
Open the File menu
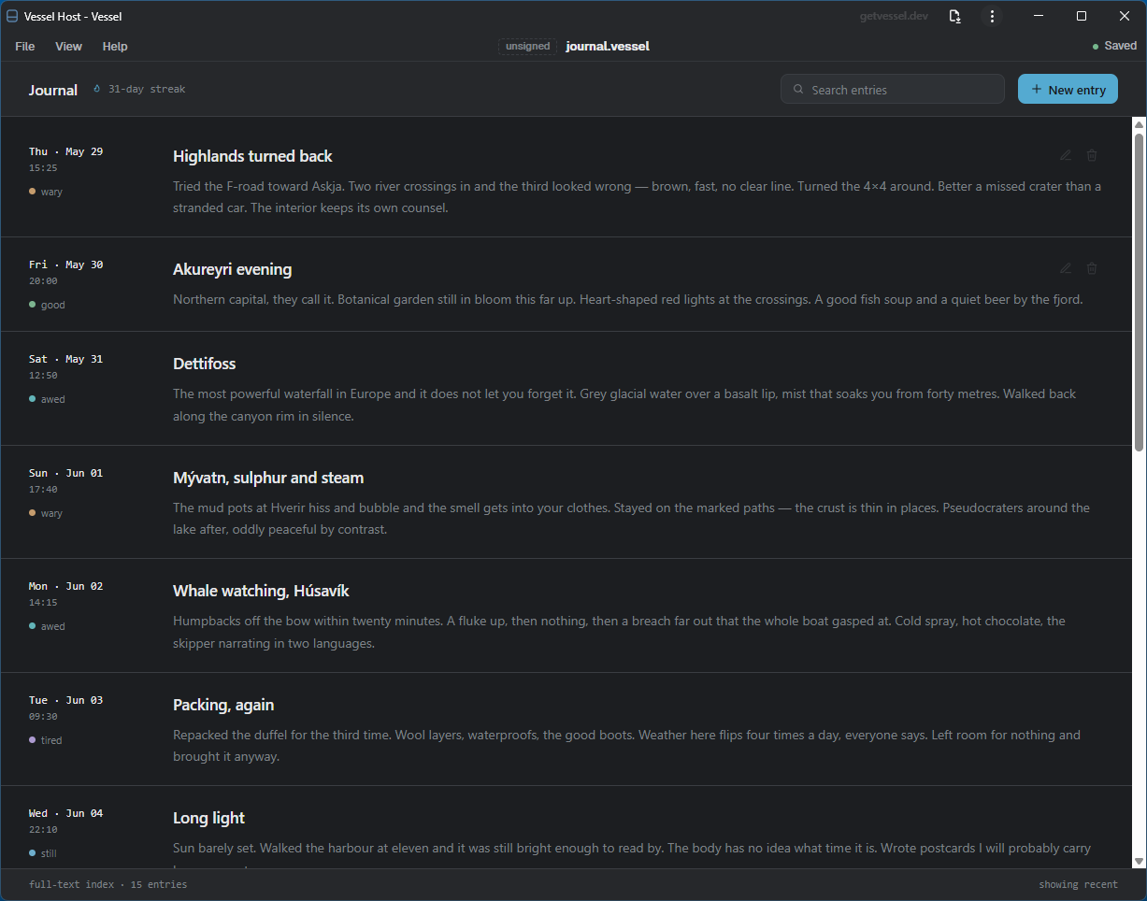[25, 46]
